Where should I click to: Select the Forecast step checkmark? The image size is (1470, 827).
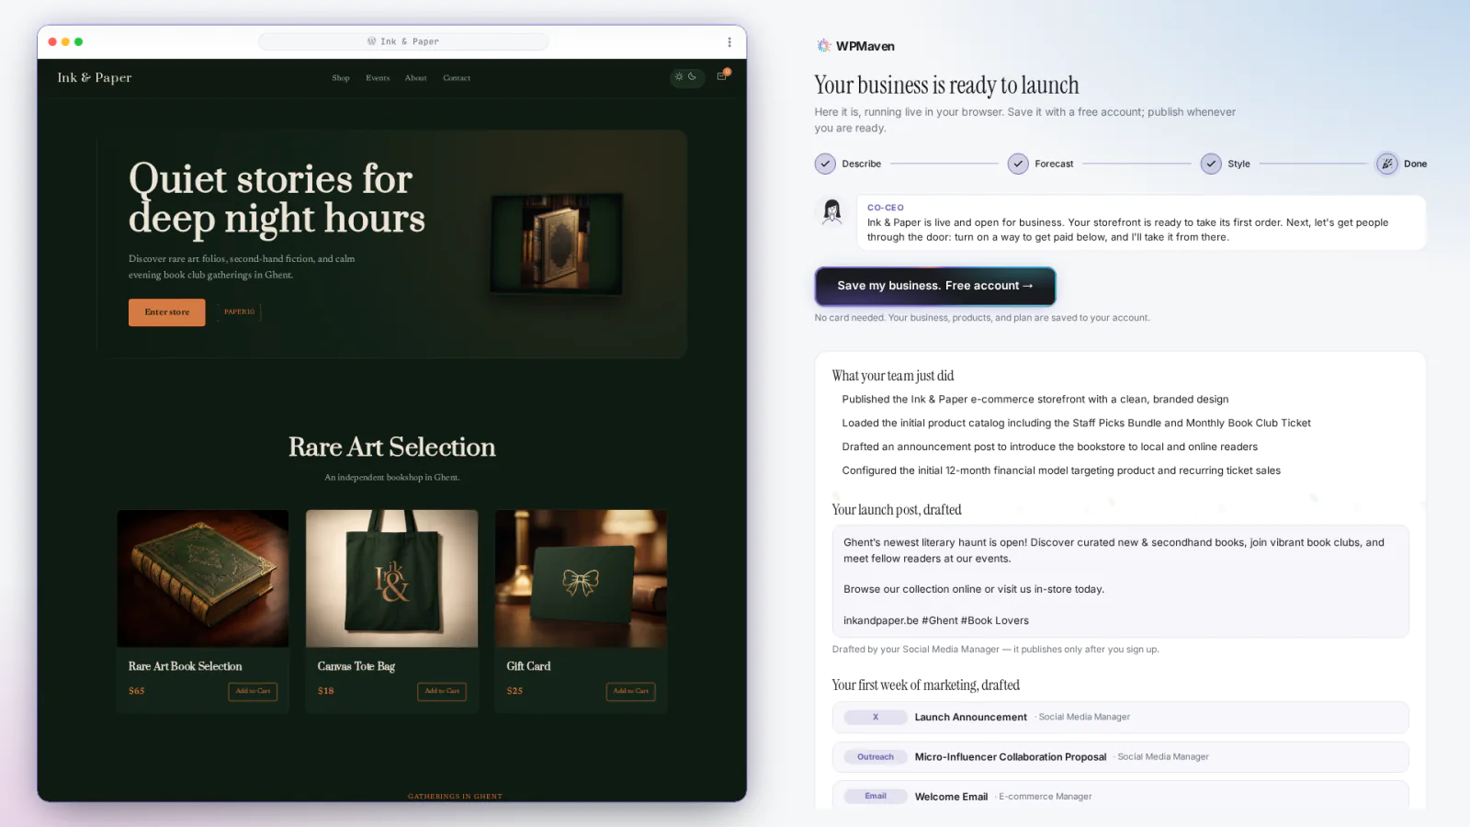click(1018, 164)
